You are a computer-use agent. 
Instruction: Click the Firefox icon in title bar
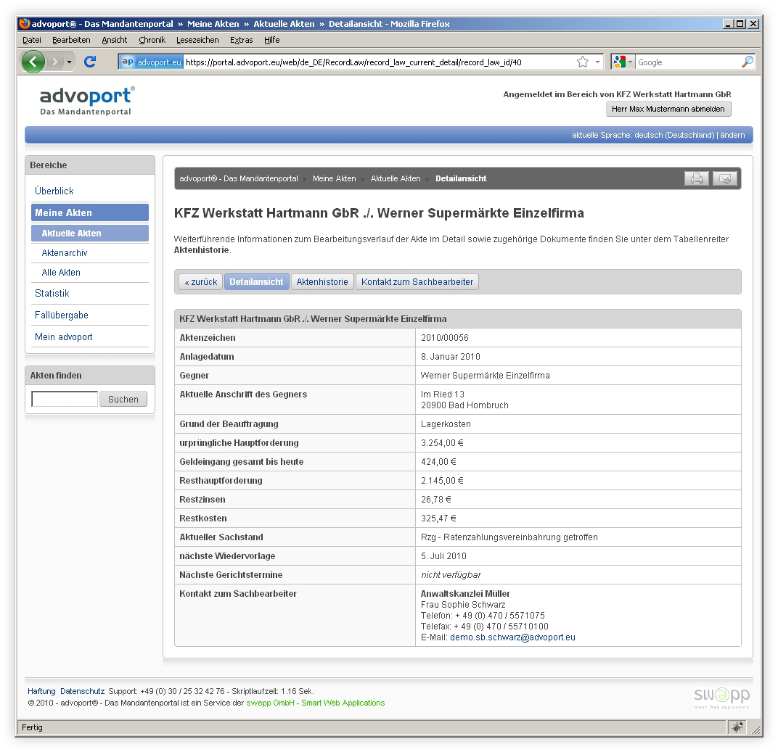tap(25, 23)
